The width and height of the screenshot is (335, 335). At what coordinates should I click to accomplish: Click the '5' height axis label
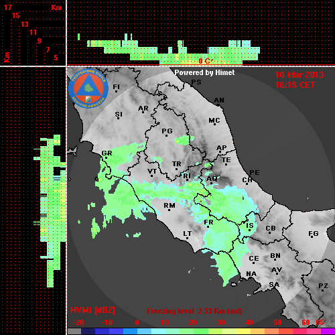[x=56, y=58]
